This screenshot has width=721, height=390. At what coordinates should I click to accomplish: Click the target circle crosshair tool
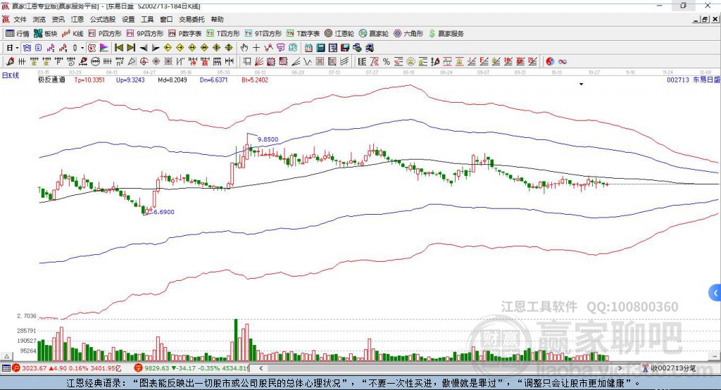(x=144, y=62)
